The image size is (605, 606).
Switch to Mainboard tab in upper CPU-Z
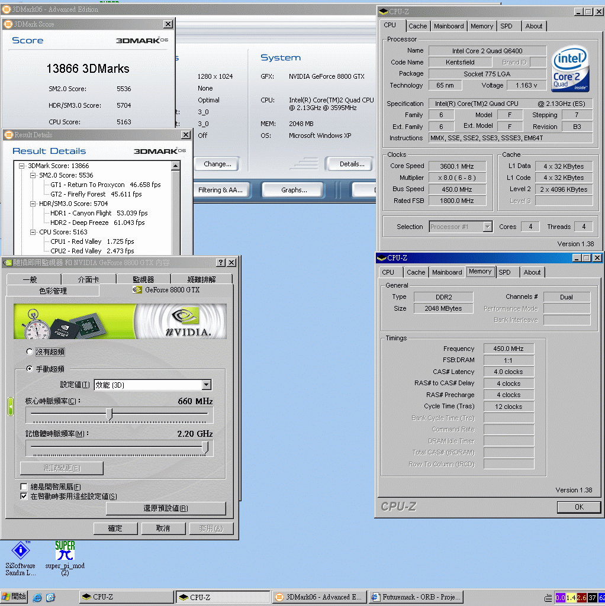point(449,26)
